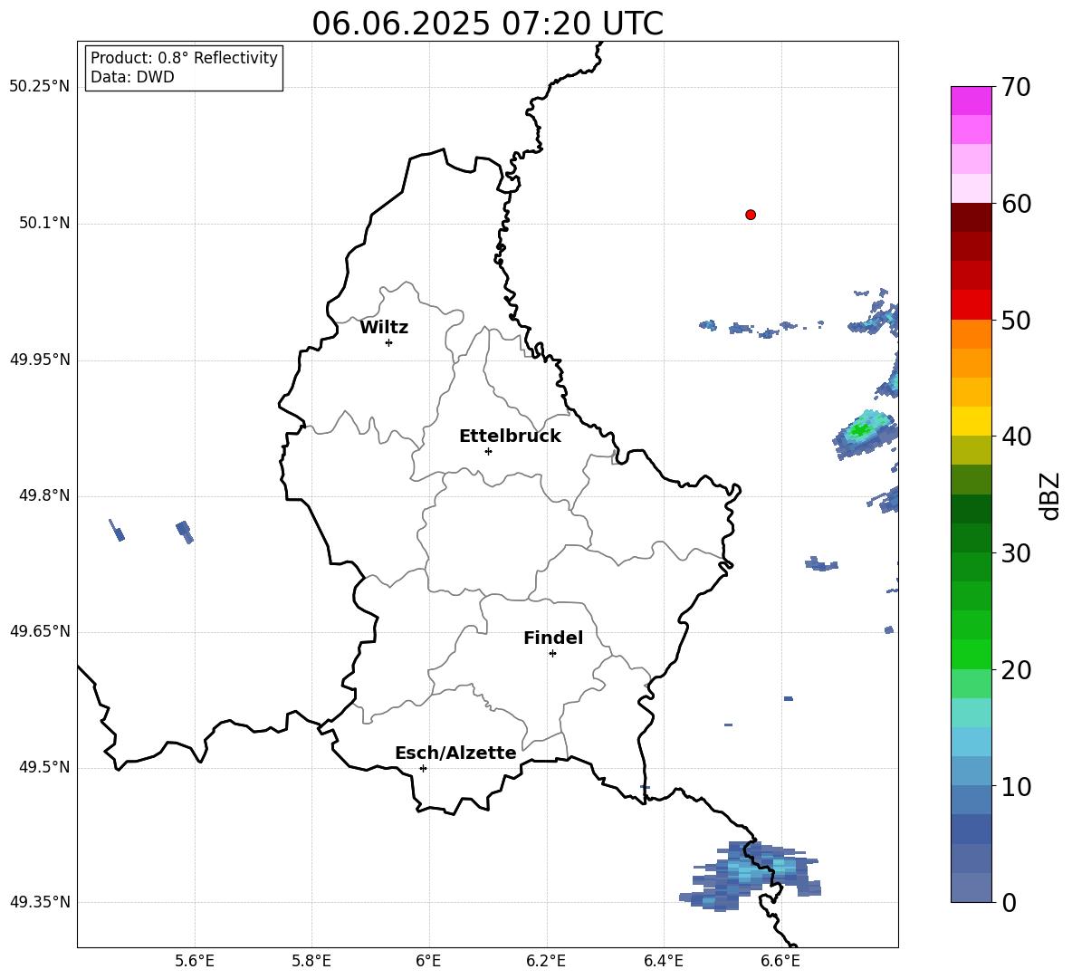The height and width of the screenshot is (979, 1072).
Task: Click the colorbar tick label 60
Action: click(1016, 204)
